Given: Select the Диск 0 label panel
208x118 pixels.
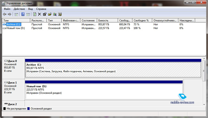Looking at the screenshot, I should [x=13, y=68].
